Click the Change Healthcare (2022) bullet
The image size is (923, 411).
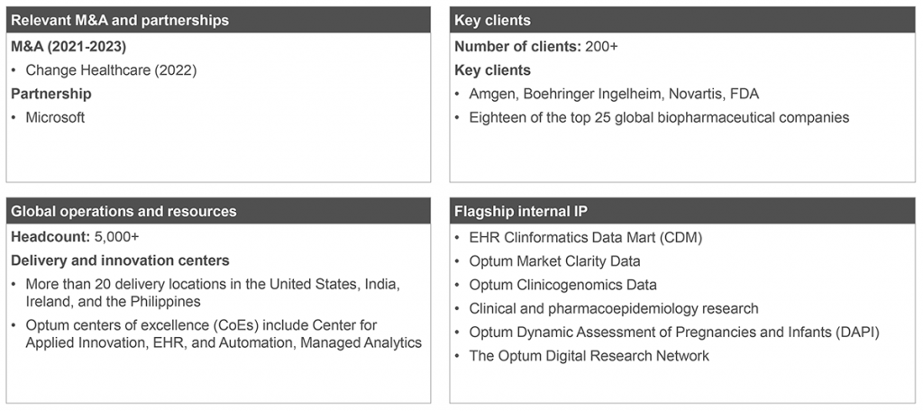[x=111, y=70]
